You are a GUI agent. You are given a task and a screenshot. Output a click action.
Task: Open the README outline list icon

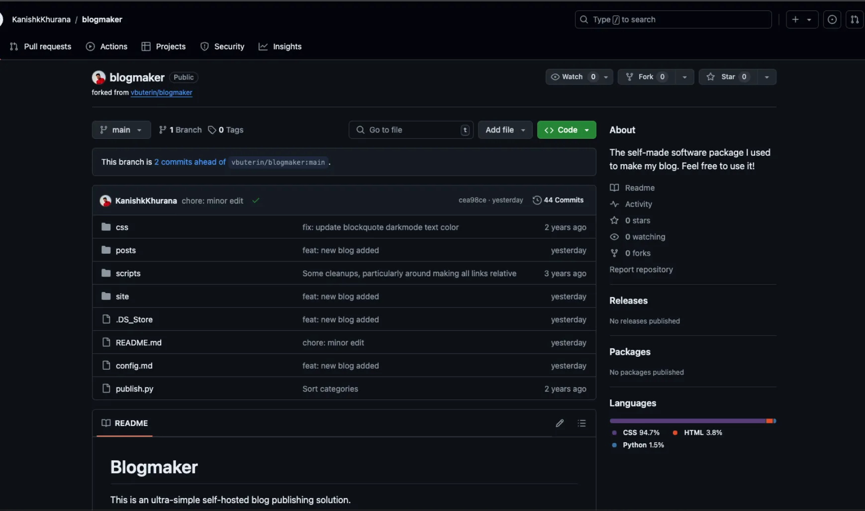pos(581,423)
